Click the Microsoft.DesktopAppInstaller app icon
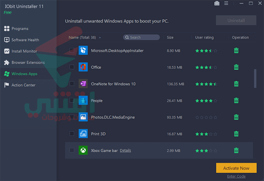 (x=83, y=50)
